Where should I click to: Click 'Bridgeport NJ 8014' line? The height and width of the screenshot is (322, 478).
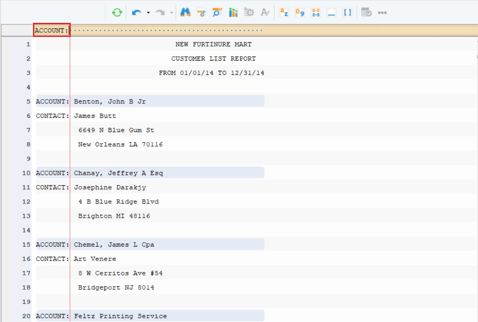pyautogui.click(x=116, y=288)
